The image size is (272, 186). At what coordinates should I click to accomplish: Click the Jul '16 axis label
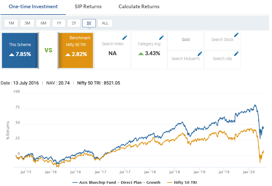coord(76,172)
